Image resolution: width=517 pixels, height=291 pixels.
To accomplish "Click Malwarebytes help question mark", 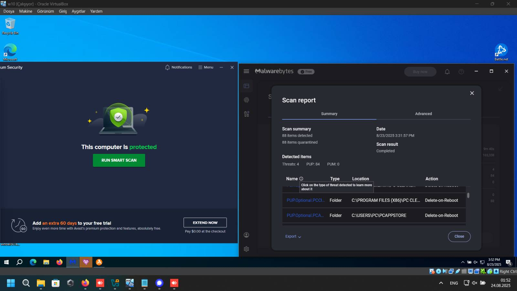I will point(461,72).
